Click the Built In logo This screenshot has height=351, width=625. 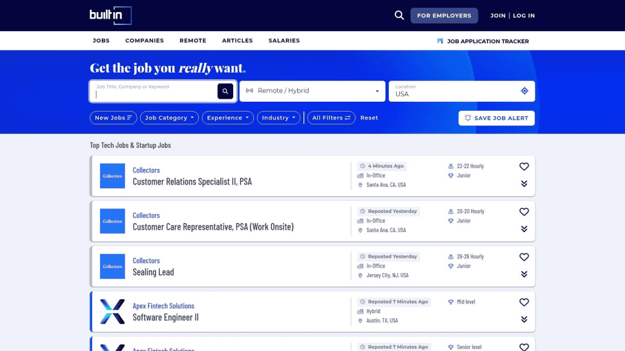click(110, 15)
